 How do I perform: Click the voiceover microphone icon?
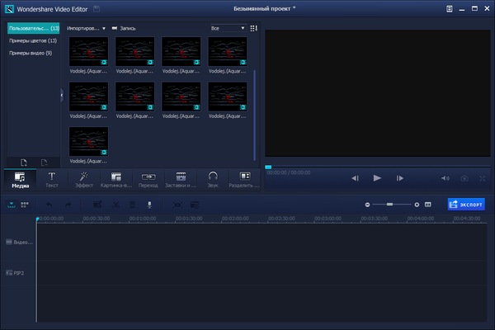tap(149, 205)
